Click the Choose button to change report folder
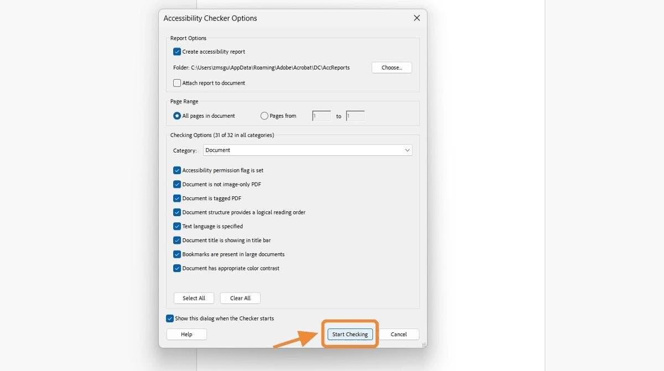Image resolution: width=664 pixels, height=371 pixels. click(x=391, y=67)
